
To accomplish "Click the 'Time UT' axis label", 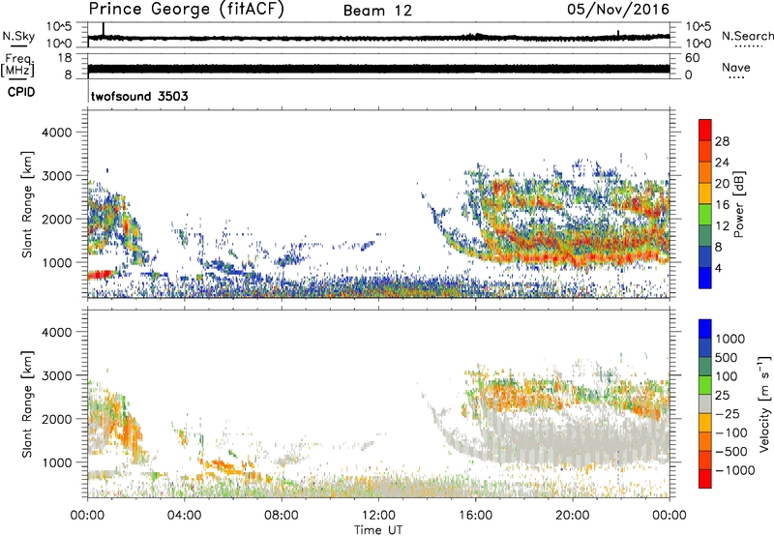I will (378, 530).
